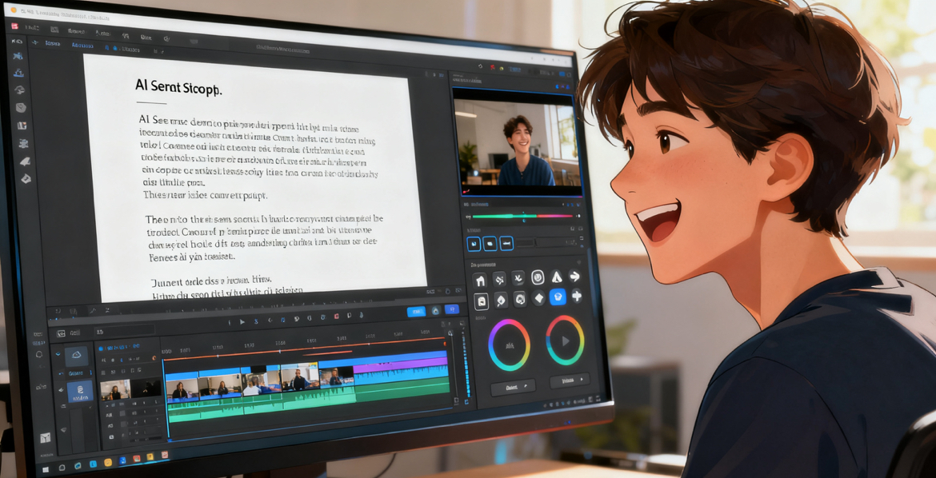Toggle the third blue-outlined mode button

pyautogui.click(x=506, y=243)
